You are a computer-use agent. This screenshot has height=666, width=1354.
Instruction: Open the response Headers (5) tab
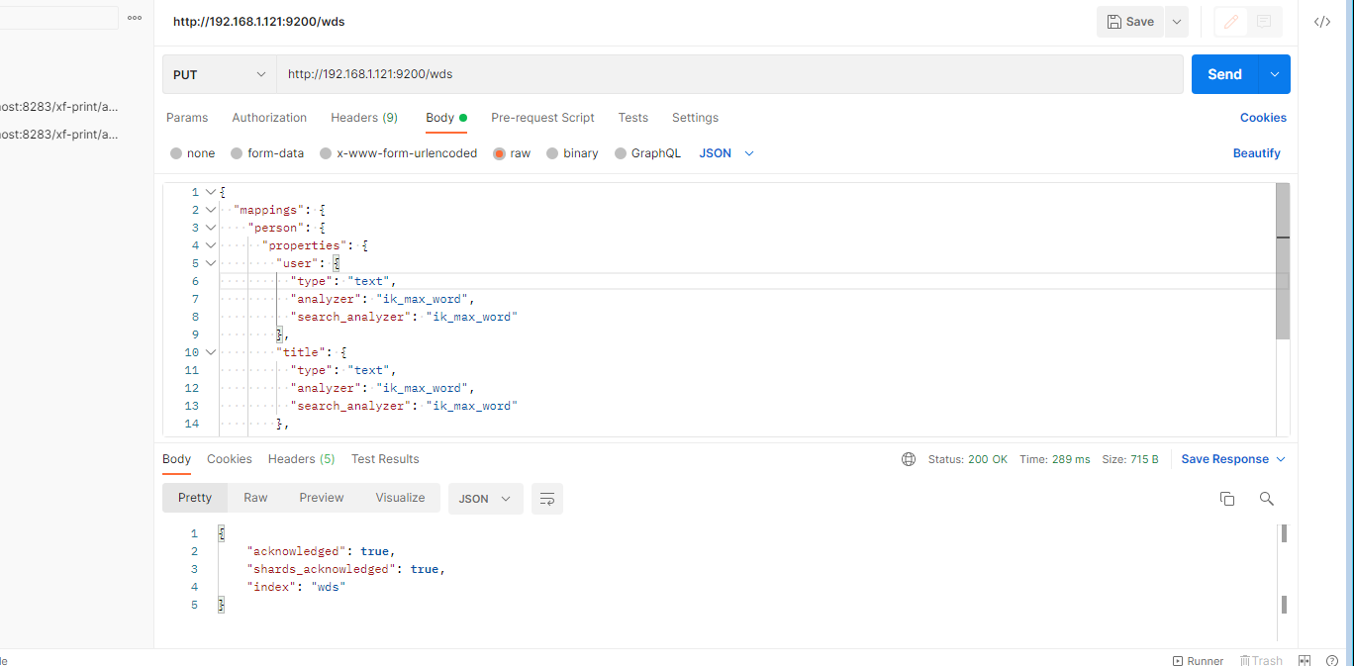[x=301, y=459]
